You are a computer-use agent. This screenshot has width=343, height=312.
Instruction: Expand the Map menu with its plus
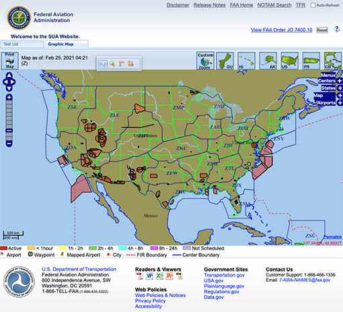coord(340,96)
